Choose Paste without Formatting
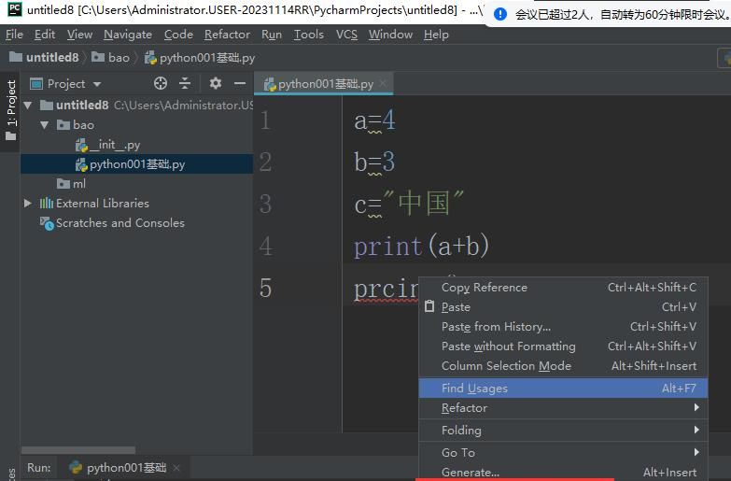This screenshot has width=731, height=481. click(563, 347)
